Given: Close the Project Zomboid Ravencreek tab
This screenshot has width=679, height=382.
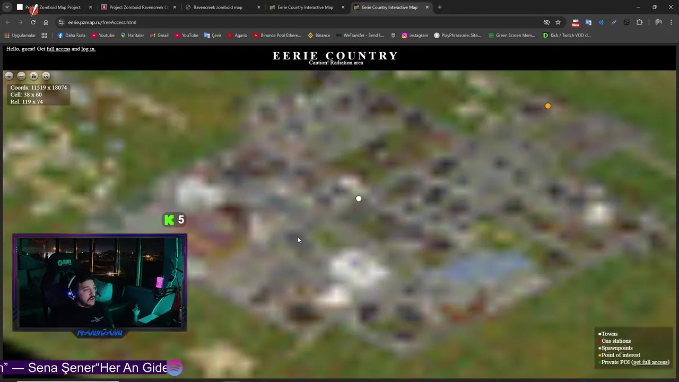Looking at the screenshot, I should coord(175,7).
